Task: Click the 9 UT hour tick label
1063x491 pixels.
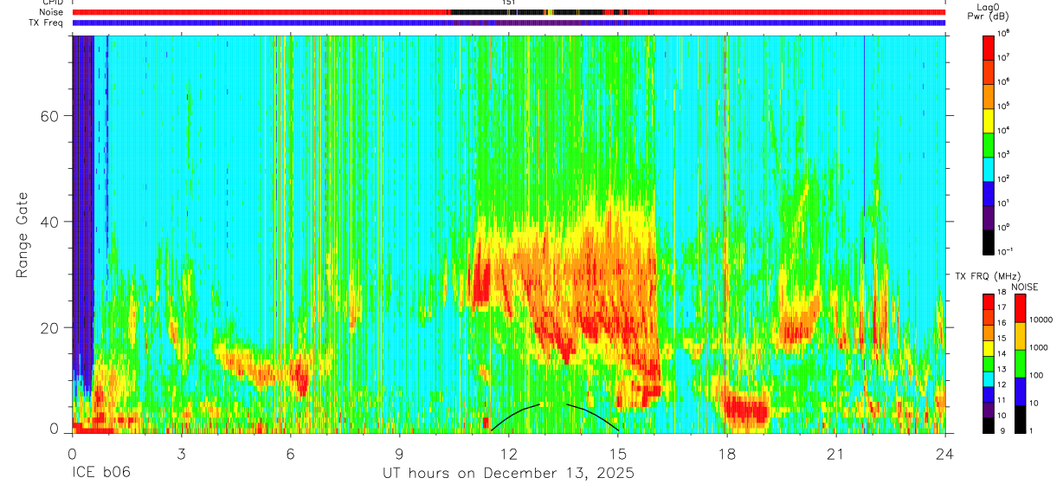Action: (x=399, y=454)
